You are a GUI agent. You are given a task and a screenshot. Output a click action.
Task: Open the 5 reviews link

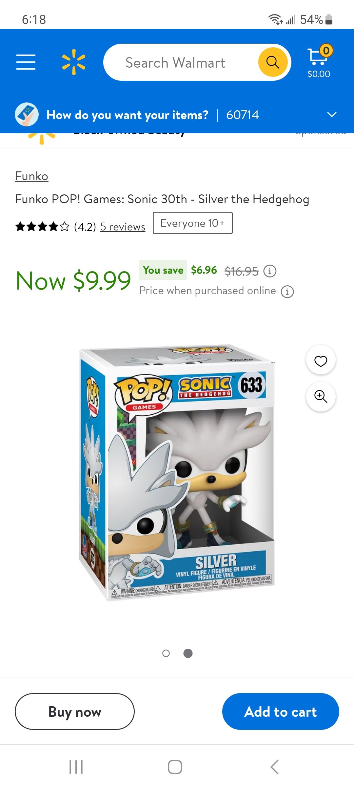click(123, 227)
